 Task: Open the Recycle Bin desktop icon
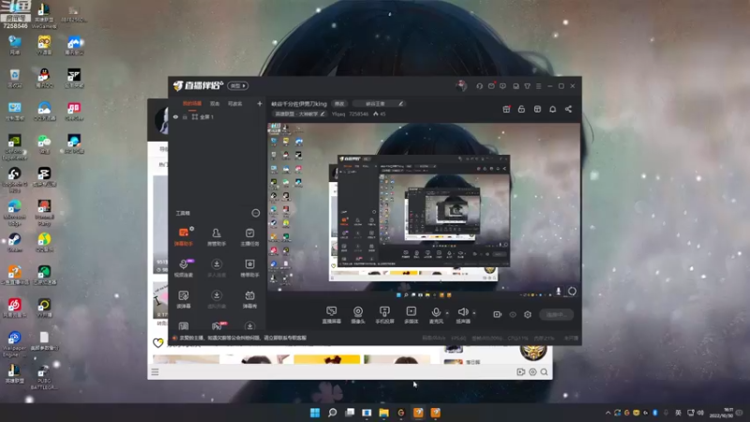coord(14,78)
